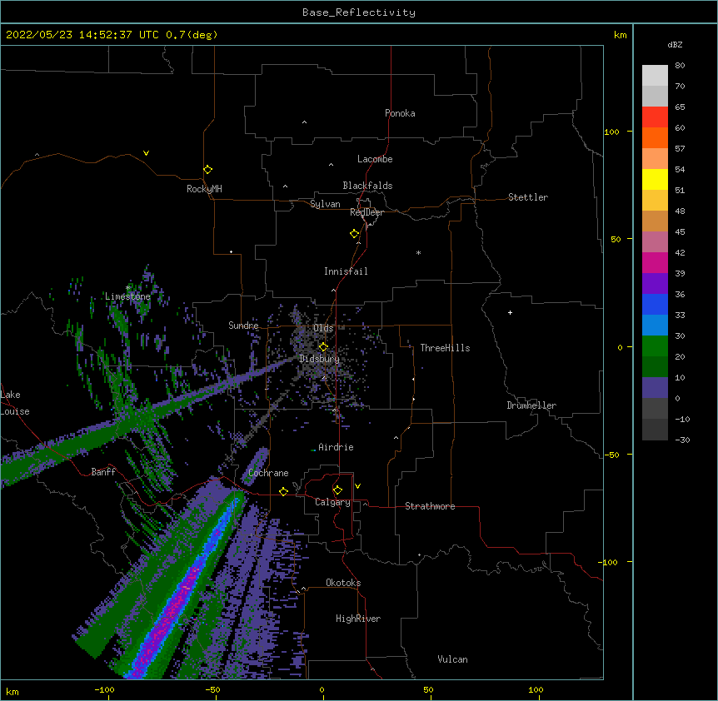The width and height of the screenshot is (718, 701).
Task: Click the Olds town label
Action: click(x=323, y=328)
